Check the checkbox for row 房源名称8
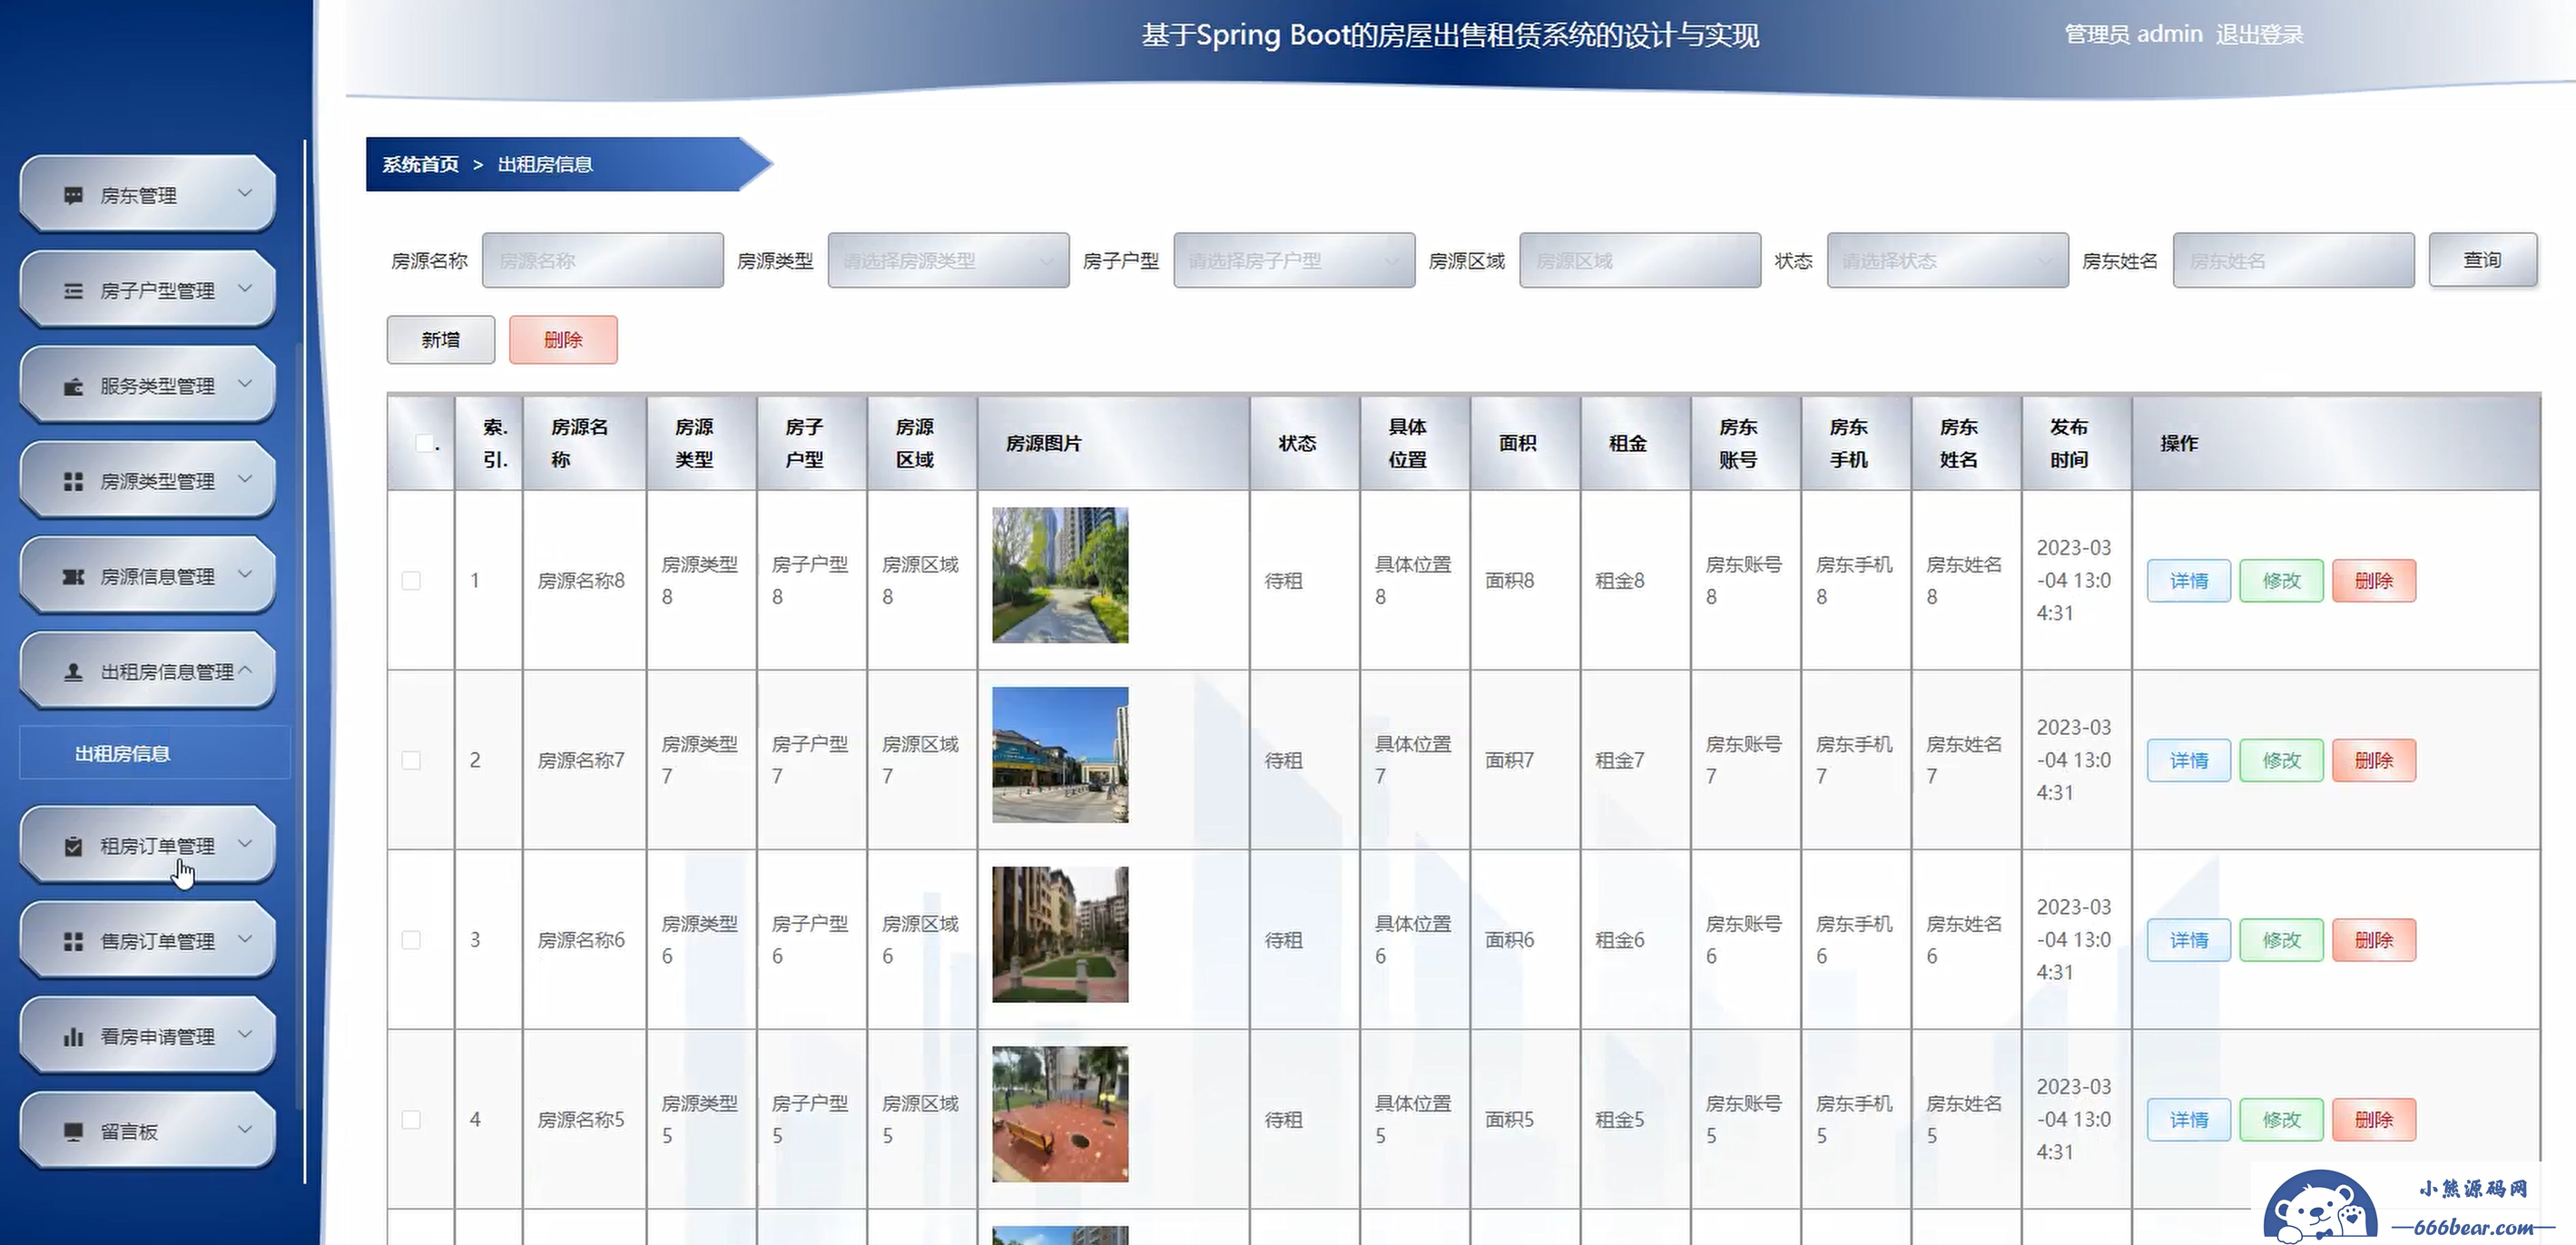 coord(411,581)
